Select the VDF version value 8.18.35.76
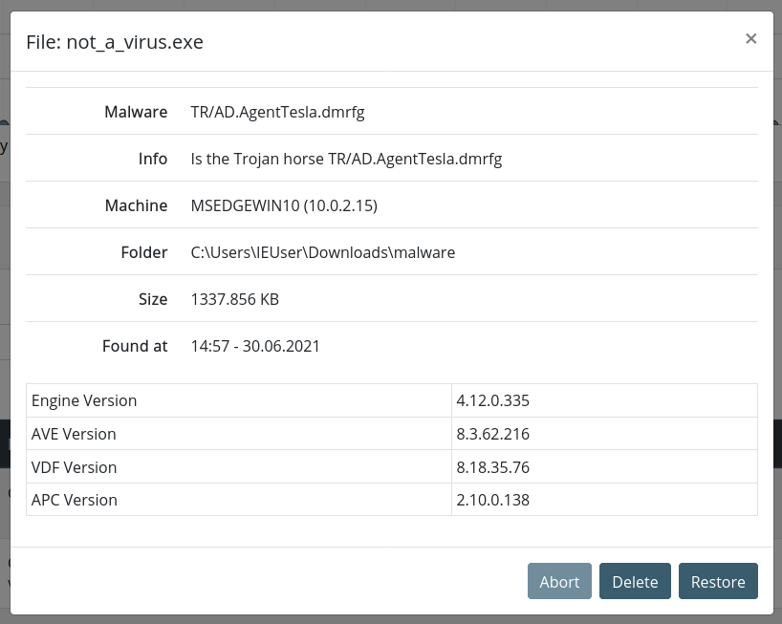This screenshot has height=624, width=782. point(493,467)
